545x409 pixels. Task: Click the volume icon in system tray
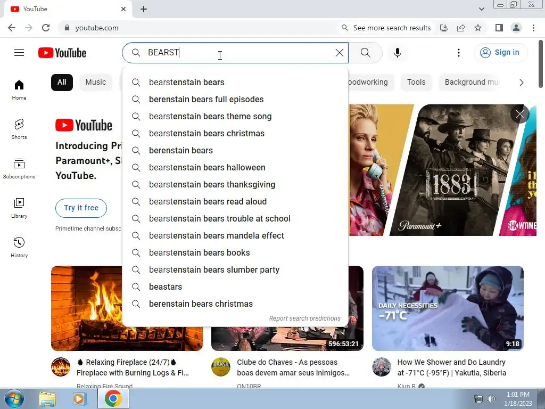coord(491,399)
